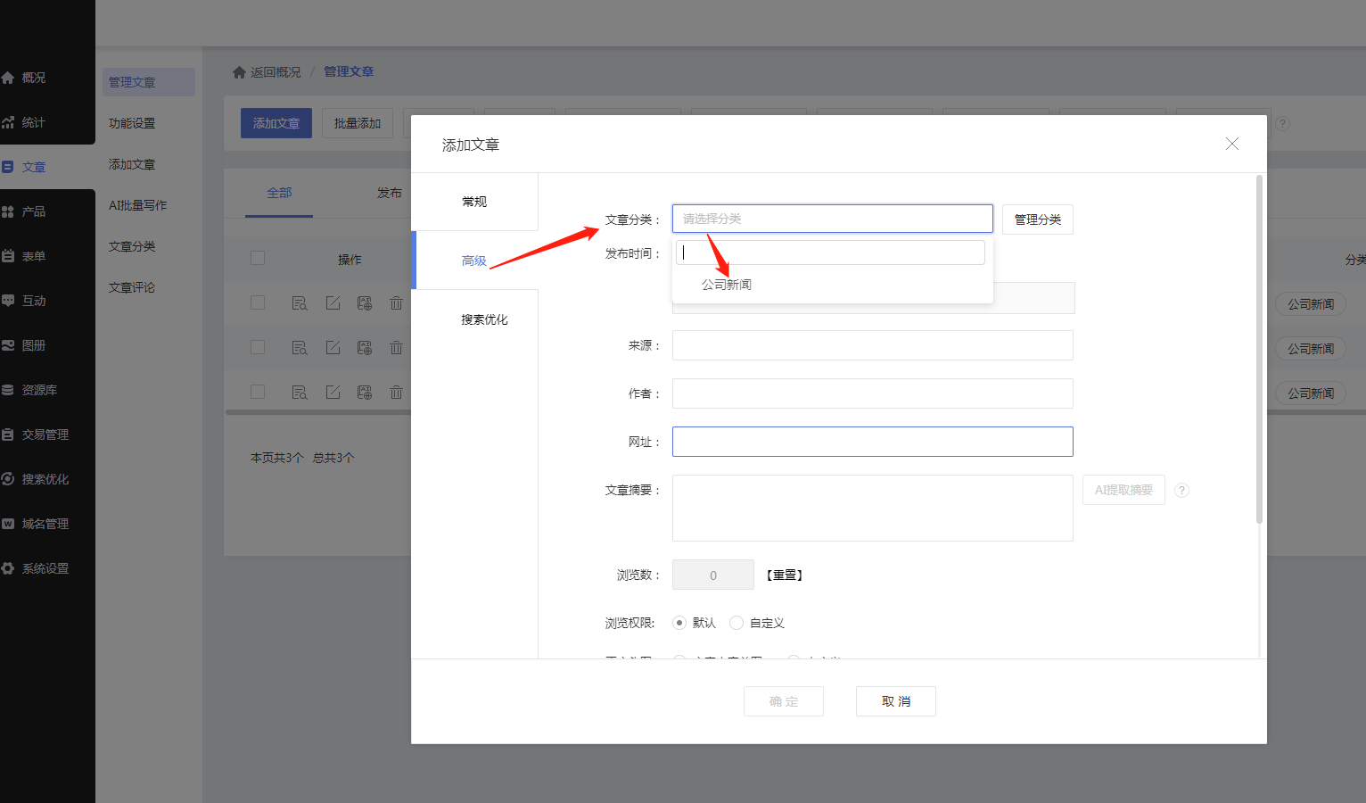Screen dimensions: 1366x803
Task: Click the edit pencil icon in first row
Action: [x=333, y=303]
